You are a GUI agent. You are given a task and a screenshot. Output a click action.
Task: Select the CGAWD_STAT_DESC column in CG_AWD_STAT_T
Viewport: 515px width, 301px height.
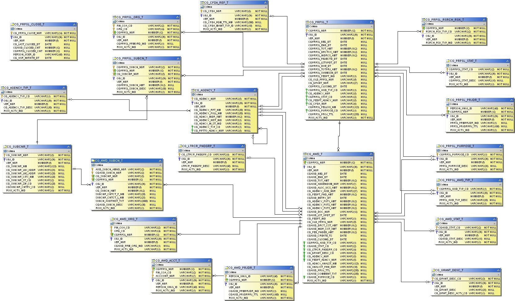click(466, 239)
